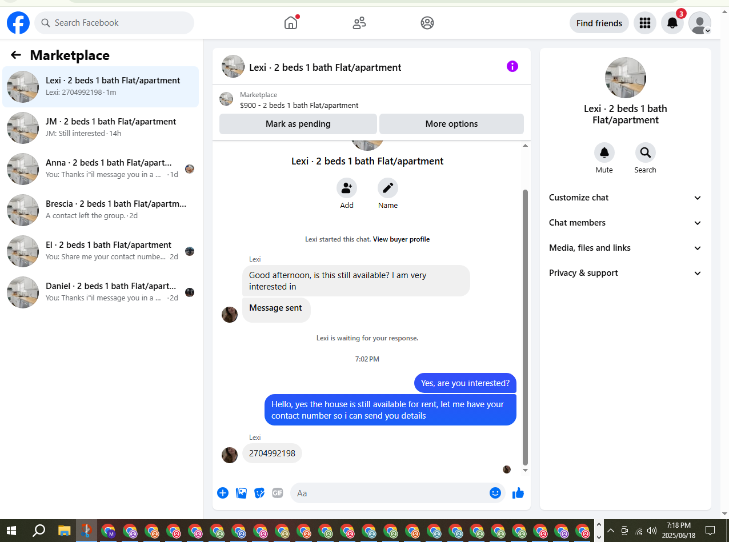This screenshot has height=542, width=729.
Task: Choose a GIF icon in composer
Action: coord(278,493)
